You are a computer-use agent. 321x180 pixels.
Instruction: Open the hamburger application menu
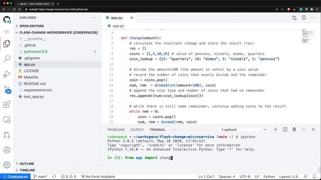point(7,32)
